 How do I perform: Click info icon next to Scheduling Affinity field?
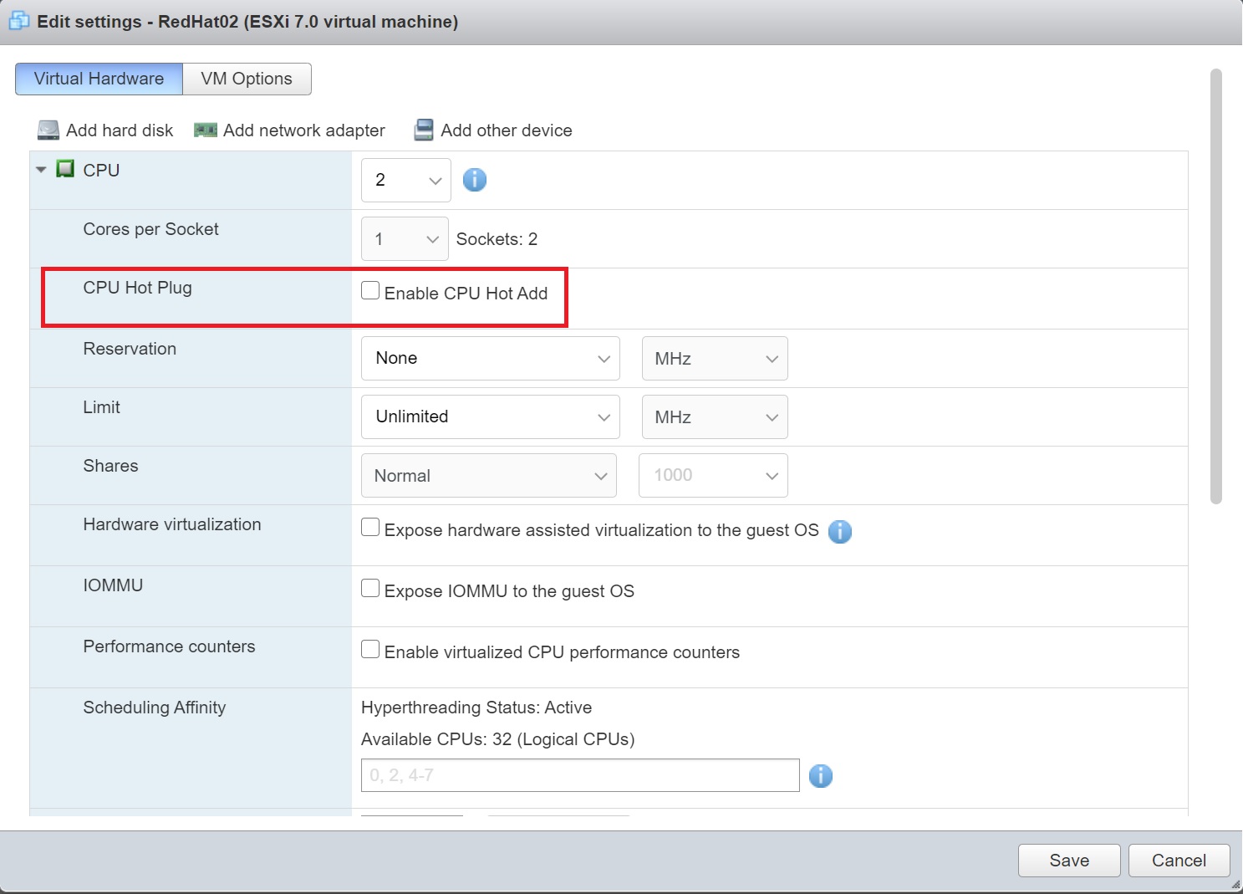coord(821,776)
